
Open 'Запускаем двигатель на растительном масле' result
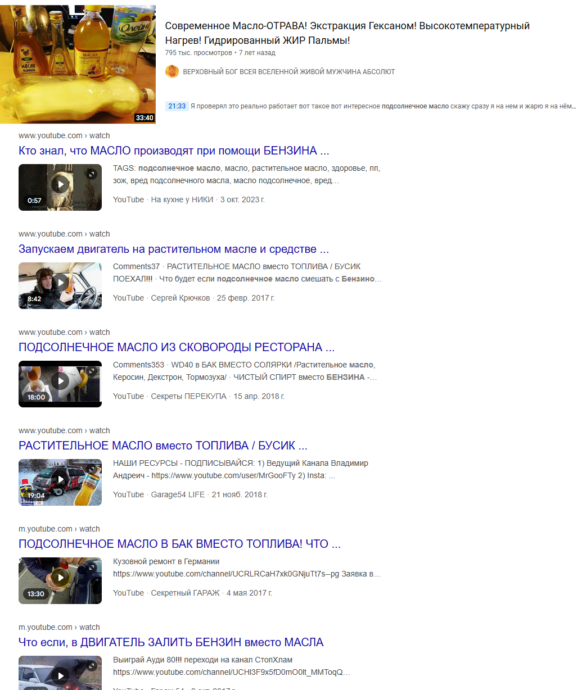point(174,249)
